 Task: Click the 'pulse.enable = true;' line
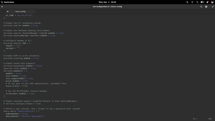tap(17, 81)
